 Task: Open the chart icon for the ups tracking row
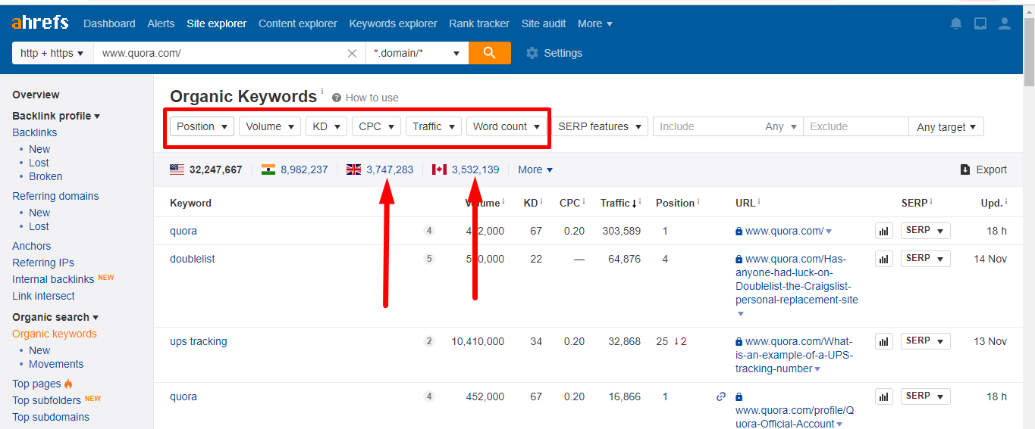point(884,341)
